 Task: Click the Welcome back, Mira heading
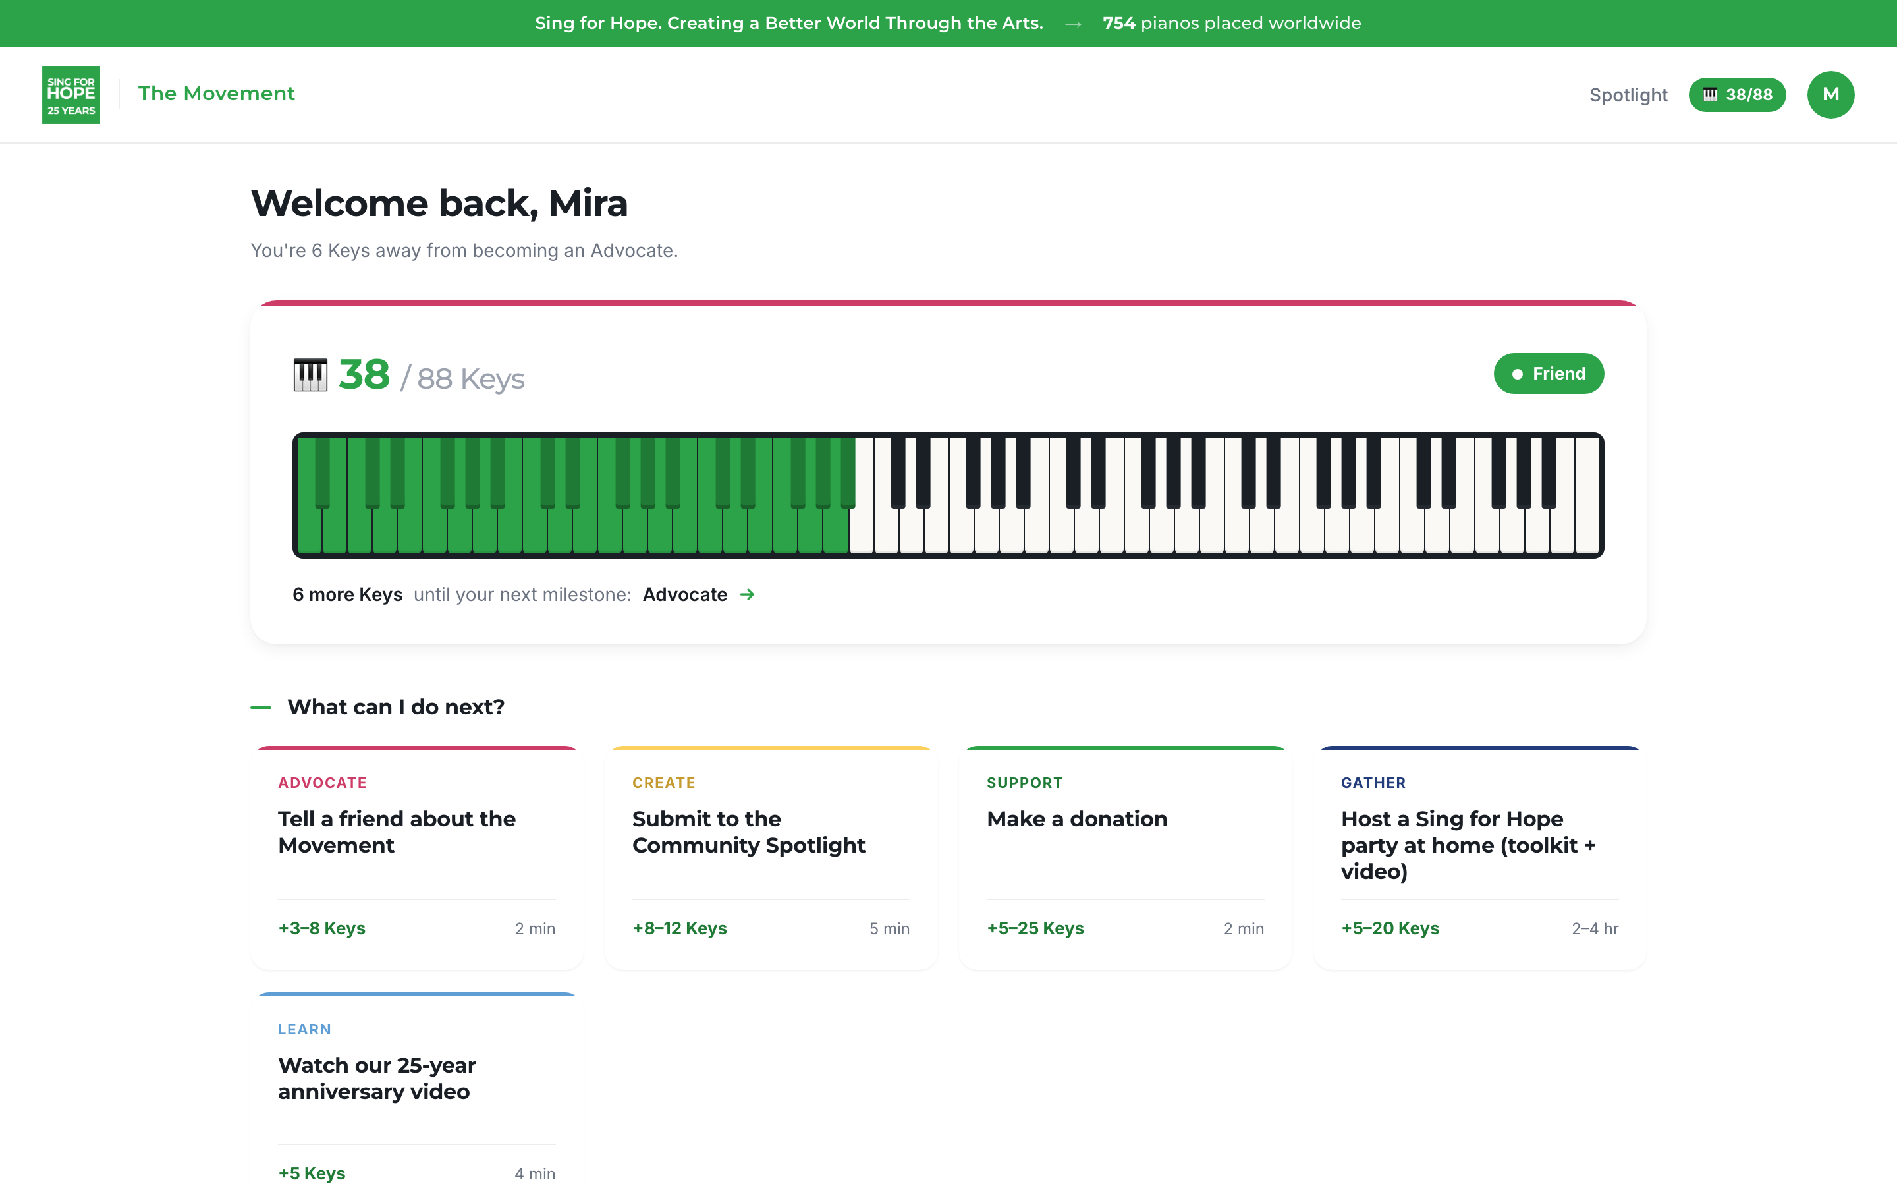(439, 204)
